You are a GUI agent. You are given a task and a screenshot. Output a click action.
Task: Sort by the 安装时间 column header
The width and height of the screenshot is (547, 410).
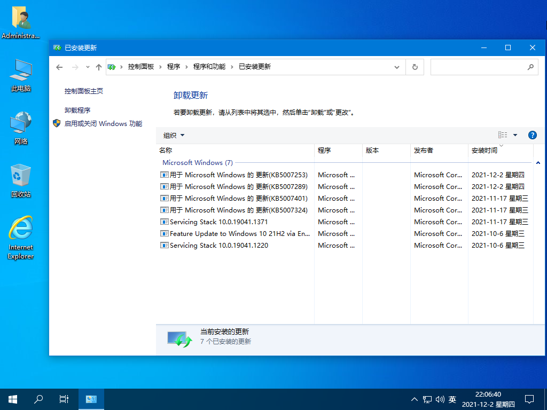(501, 150)
